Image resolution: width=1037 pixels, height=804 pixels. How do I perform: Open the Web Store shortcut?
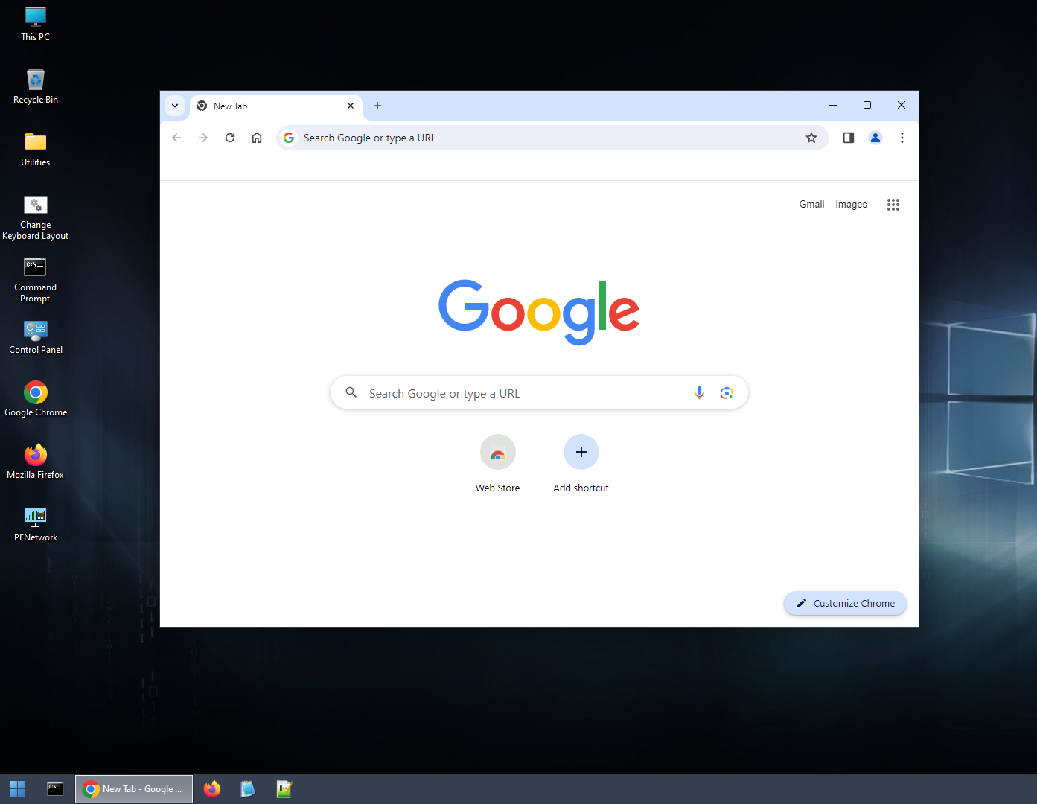tap(498, 453)
